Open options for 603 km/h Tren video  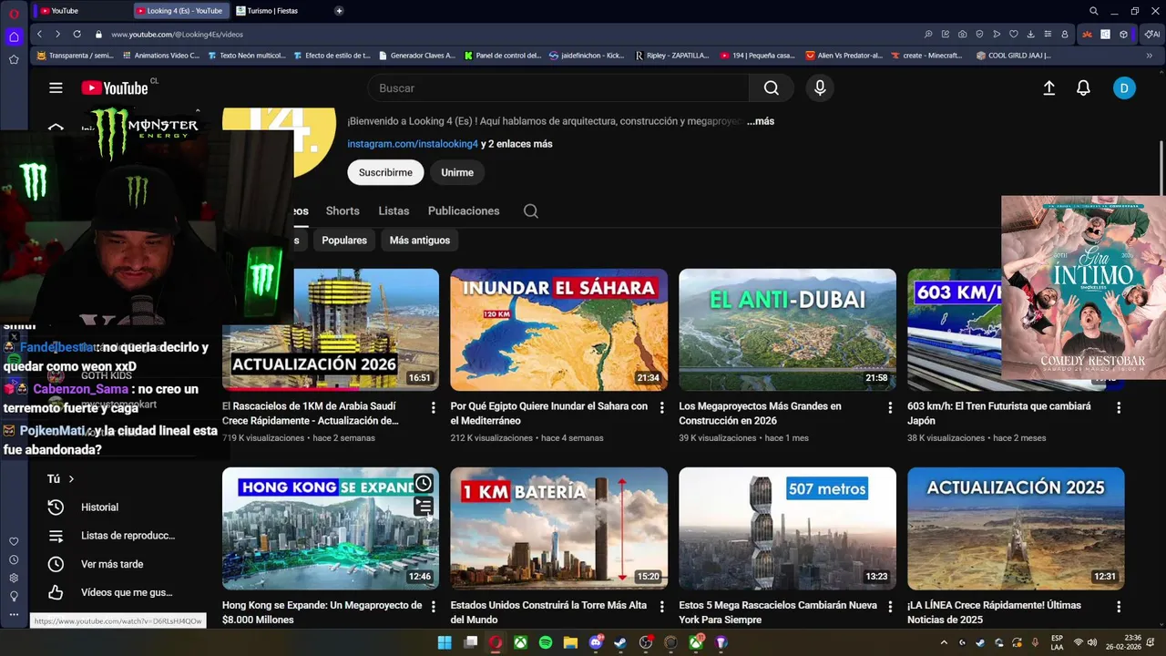coord(1119,407)
